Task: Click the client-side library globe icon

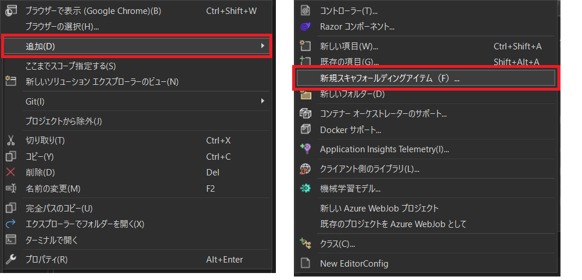Action: [x=305, y=169]
